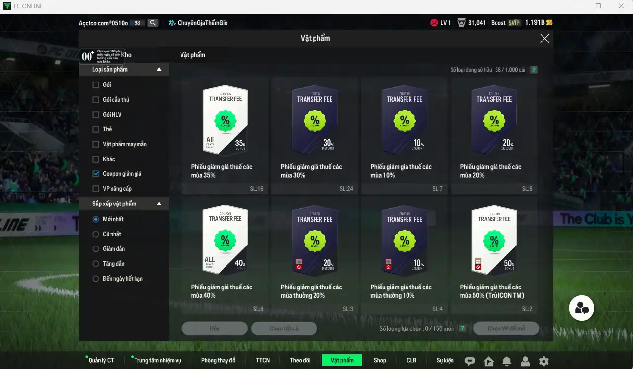Open Trung tâm nhiệm vụ menu
The width and height of the screenshot is (633, 369).
tap(157, 360)
